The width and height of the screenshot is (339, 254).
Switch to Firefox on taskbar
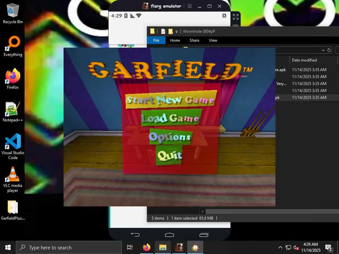coord(147,247)
